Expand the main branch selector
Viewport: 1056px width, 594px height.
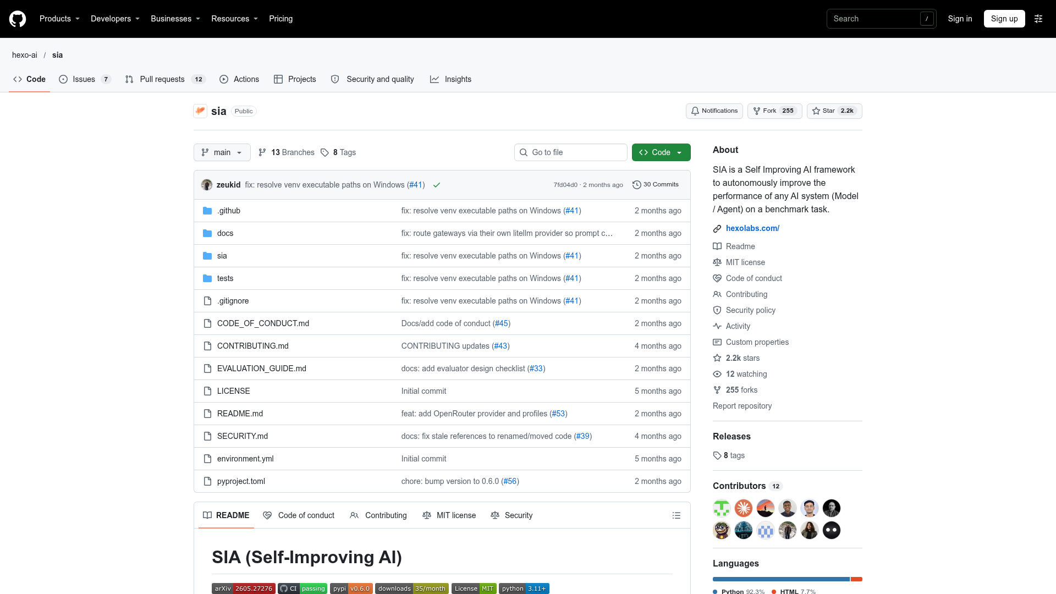[222, 152]
